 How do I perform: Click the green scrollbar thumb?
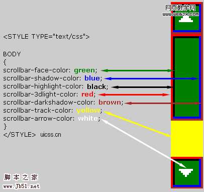(x=187, y=77)
